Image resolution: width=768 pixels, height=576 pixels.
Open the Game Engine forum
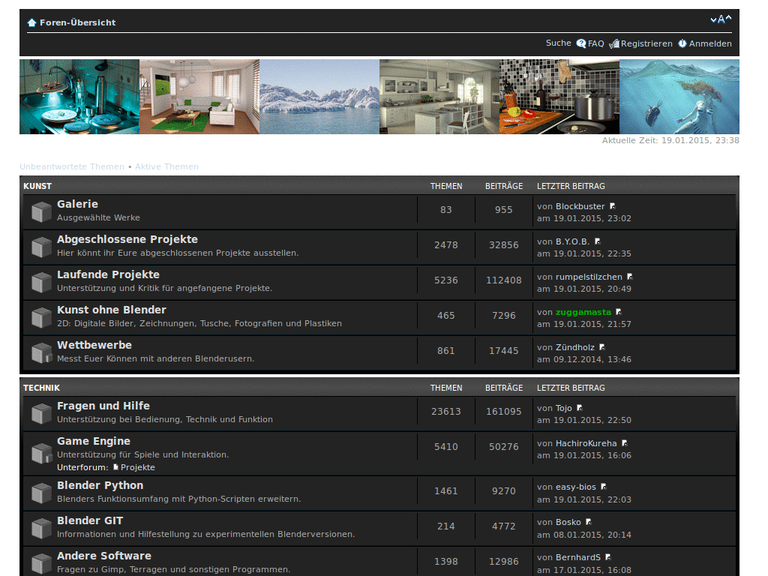click(94, 441)
